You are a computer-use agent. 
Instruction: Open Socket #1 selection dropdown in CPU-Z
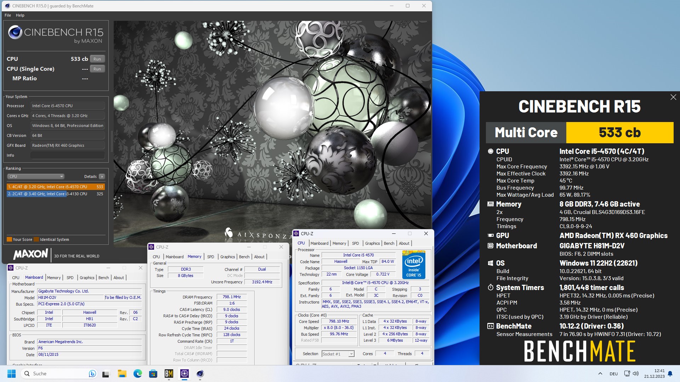[338, 354]
